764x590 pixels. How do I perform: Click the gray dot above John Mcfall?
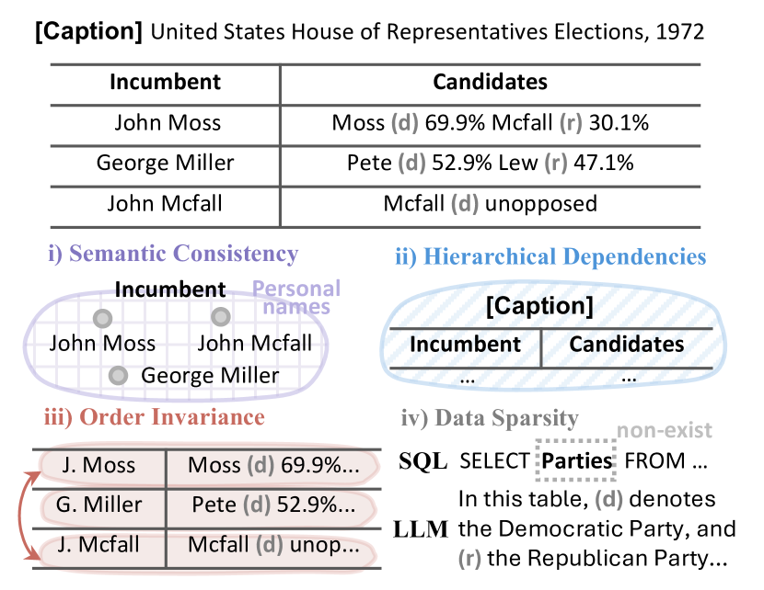(221, 317)
